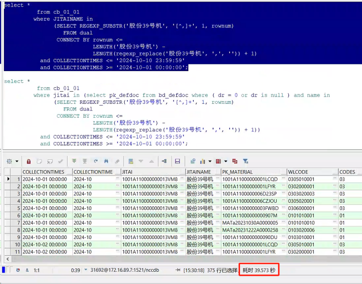Open ellipsis editor for JITAI in row 1

click(182, 178)
